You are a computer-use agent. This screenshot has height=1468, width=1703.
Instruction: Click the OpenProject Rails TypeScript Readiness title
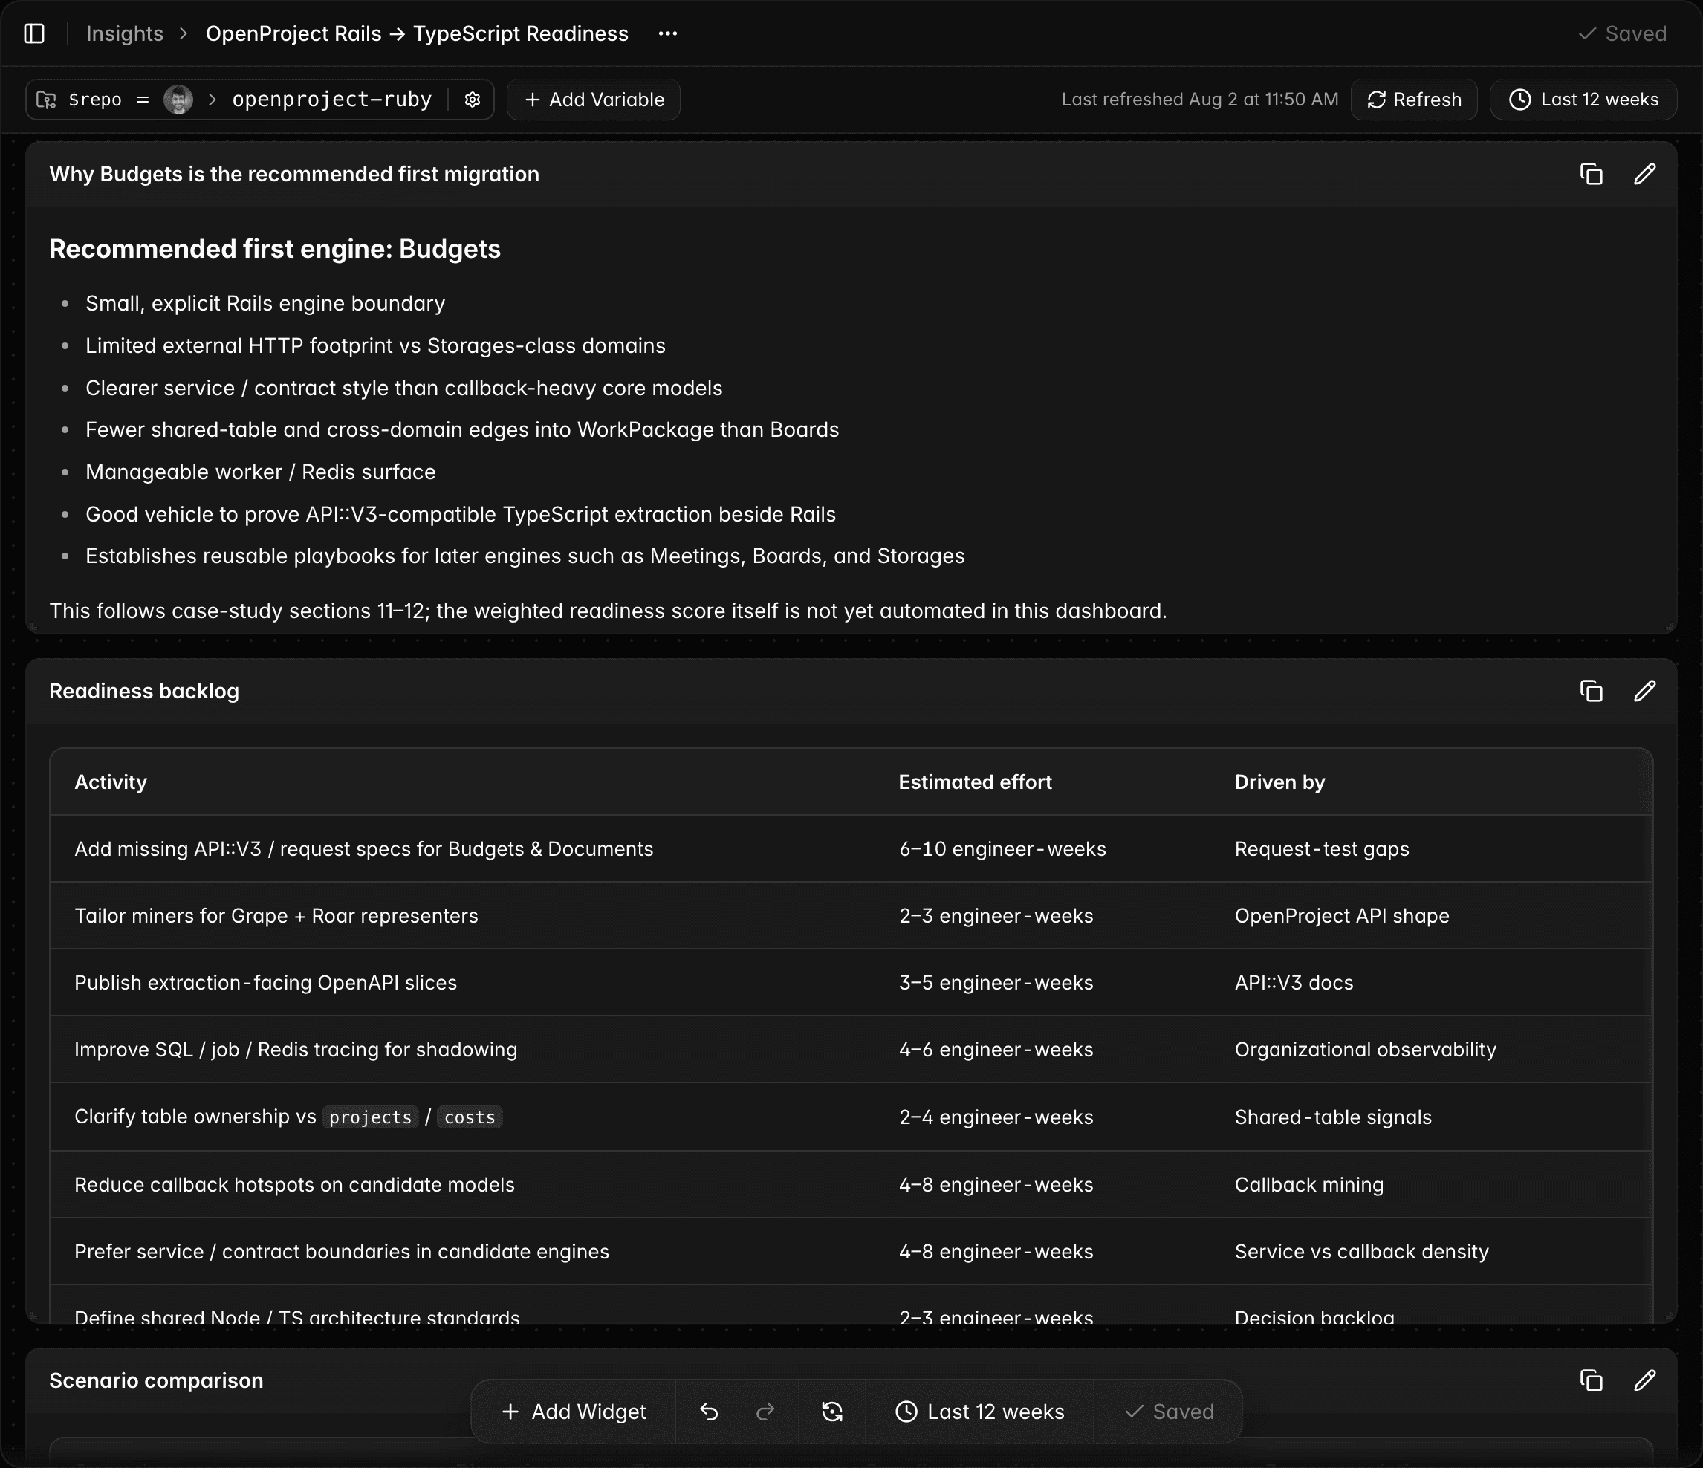point(417,33)
